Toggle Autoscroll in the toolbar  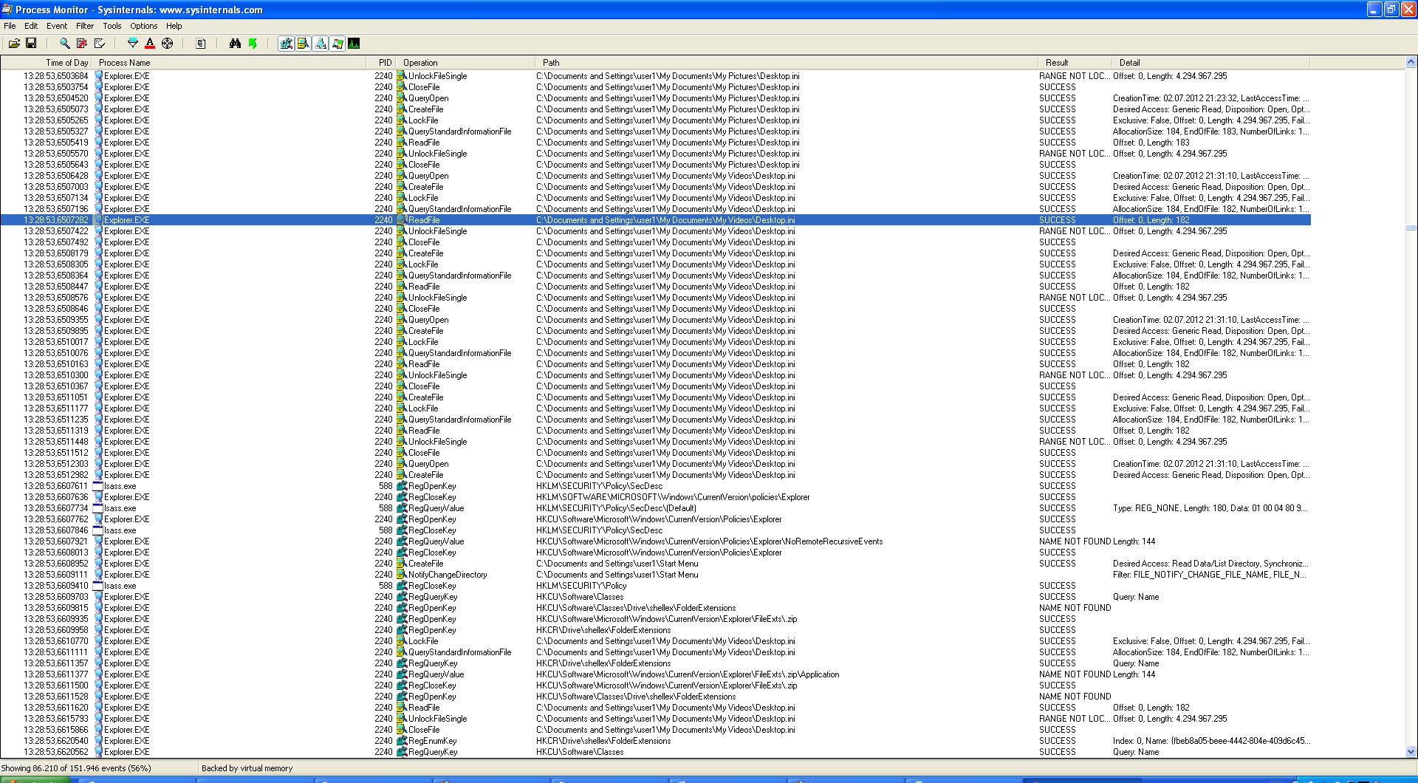[82, 44]
